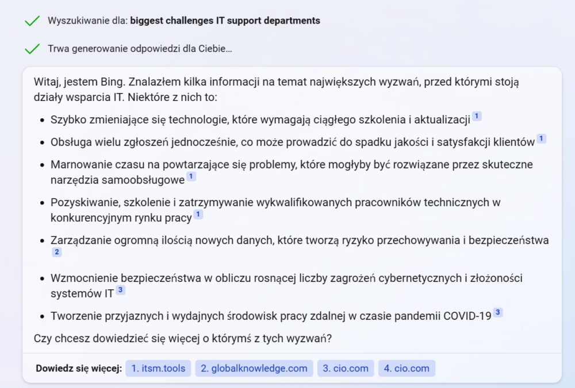The image size is (575, 388).
Task: Click the bullet 'Pozyskiwanie, szkolenie i zatrzymywanie'
Action: [x=275, y=209]
